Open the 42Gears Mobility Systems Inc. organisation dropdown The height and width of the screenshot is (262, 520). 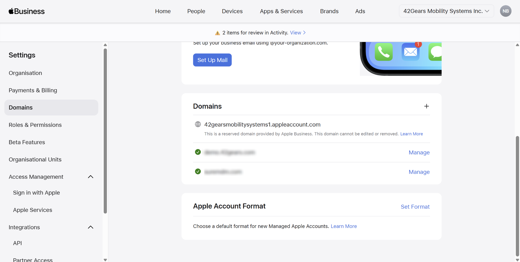(x=446, y=11)
